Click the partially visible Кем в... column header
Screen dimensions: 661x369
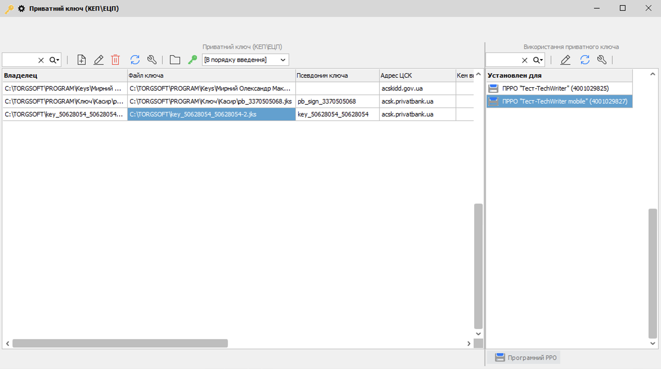pos(465,75)
